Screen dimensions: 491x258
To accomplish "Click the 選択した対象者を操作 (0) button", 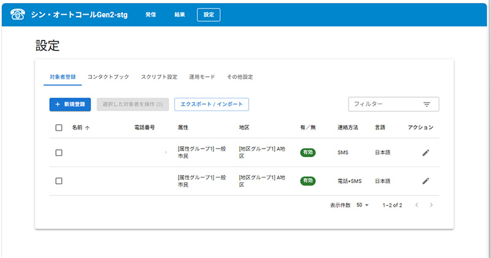I will 133,104.
